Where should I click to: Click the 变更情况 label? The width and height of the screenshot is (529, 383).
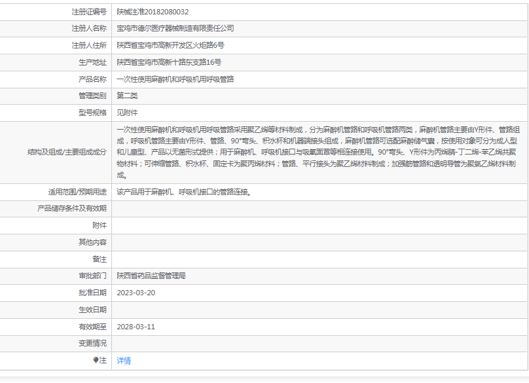tap(92, 344)
